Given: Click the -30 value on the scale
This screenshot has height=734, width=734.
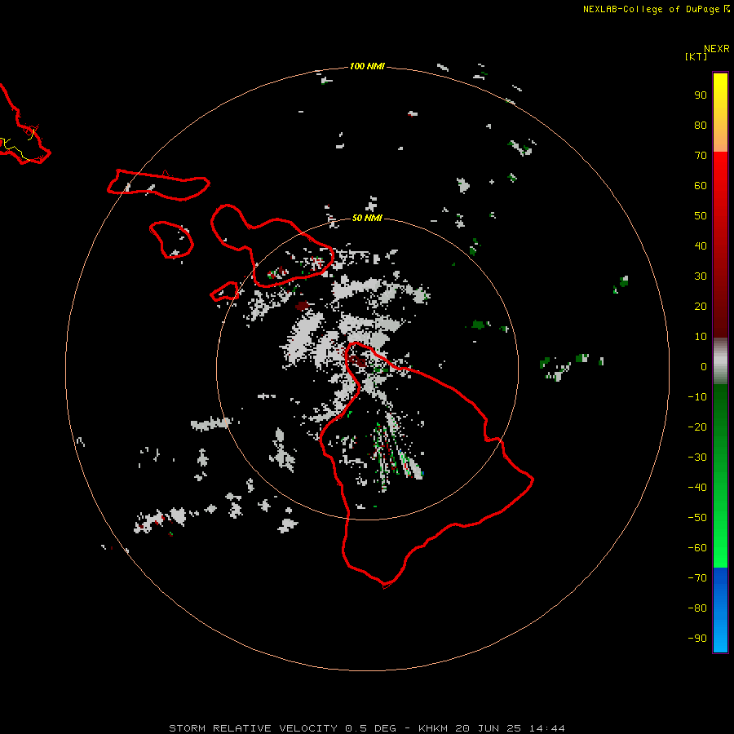Looking at the screenshot, I should (x=697, y=458).
